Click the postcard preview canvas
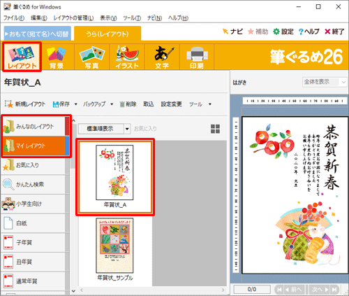 (x=295, y=195)
